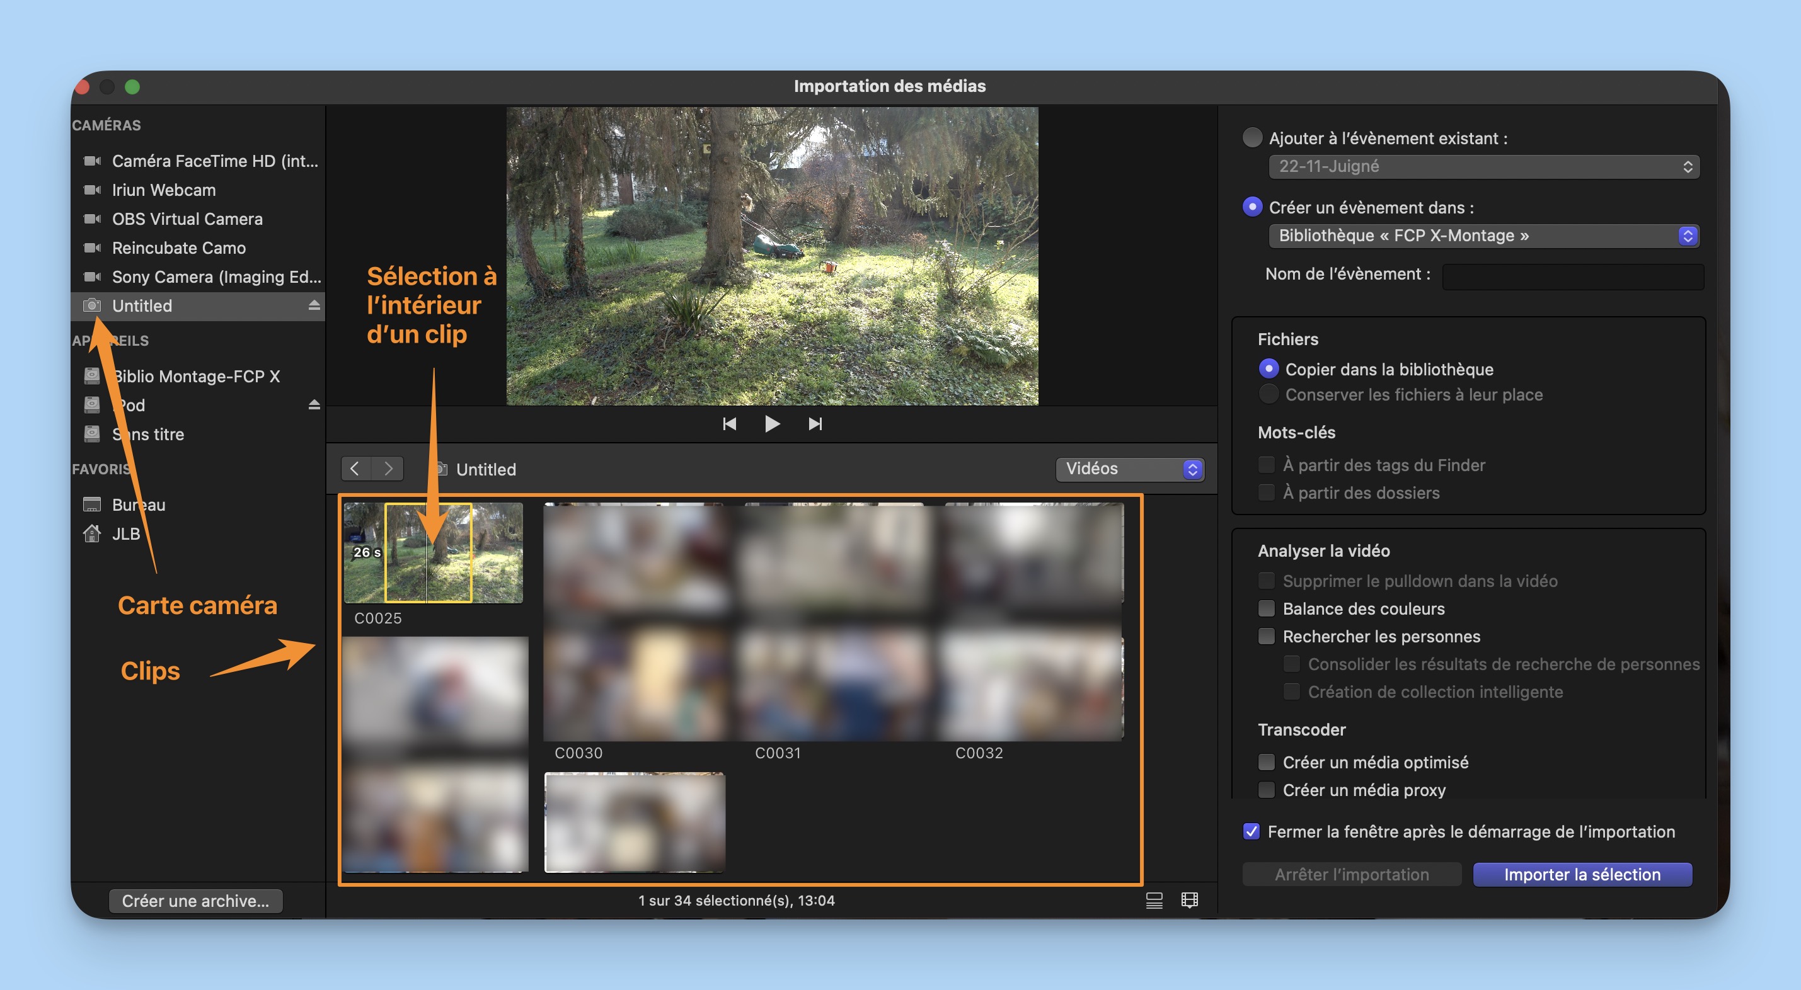The image size is (1801, 990).
Task: Open the Vidéos filter dropdown
Action: (1130, 469)
